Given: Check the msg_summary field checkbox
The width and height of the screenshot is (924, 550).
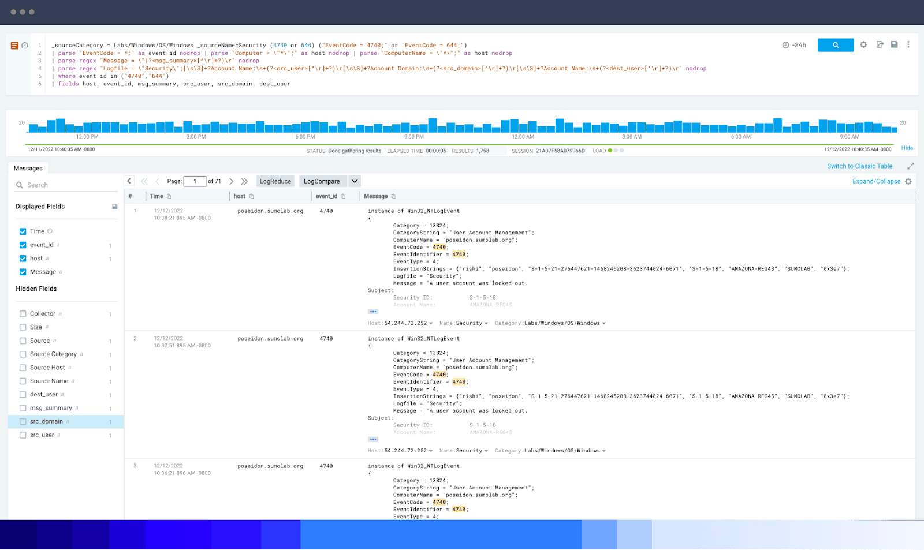Looking at the screenshot, I should 23,408.
